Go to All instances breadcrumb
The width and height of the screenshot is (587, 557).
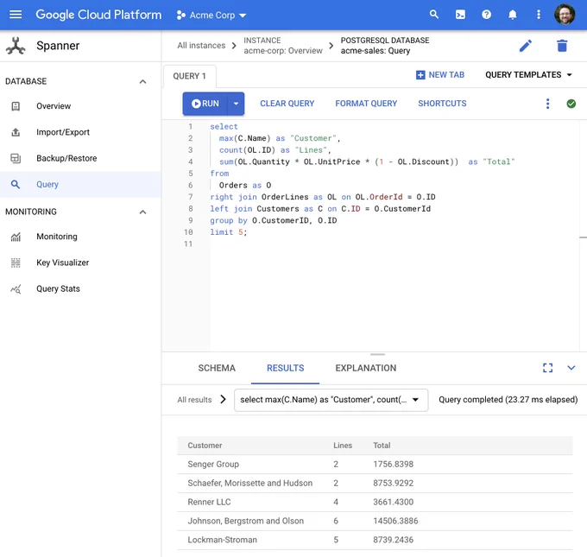(201, 45)
